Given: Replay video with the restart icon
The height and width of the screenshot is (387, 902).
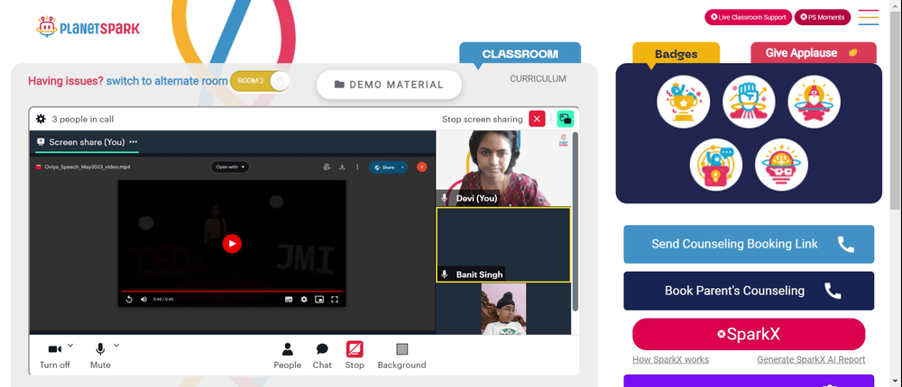Looking at the screenshot, I should (129, 299).
